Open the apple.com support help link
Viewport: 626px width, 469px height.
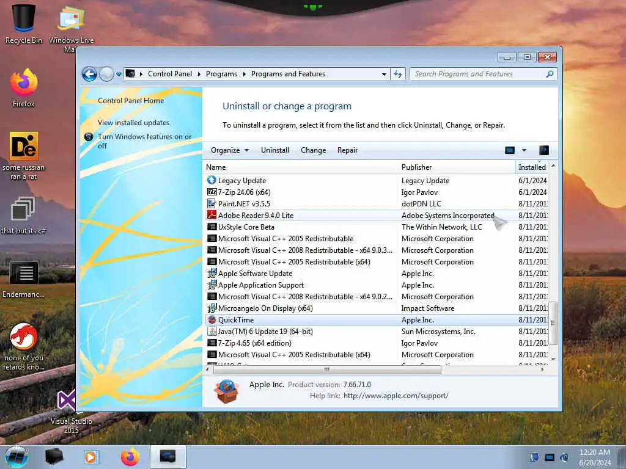[396, 396]
